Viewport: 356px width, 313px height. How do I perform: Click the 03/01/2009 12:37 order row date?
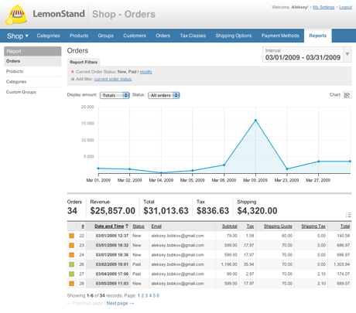coord(112,236)
